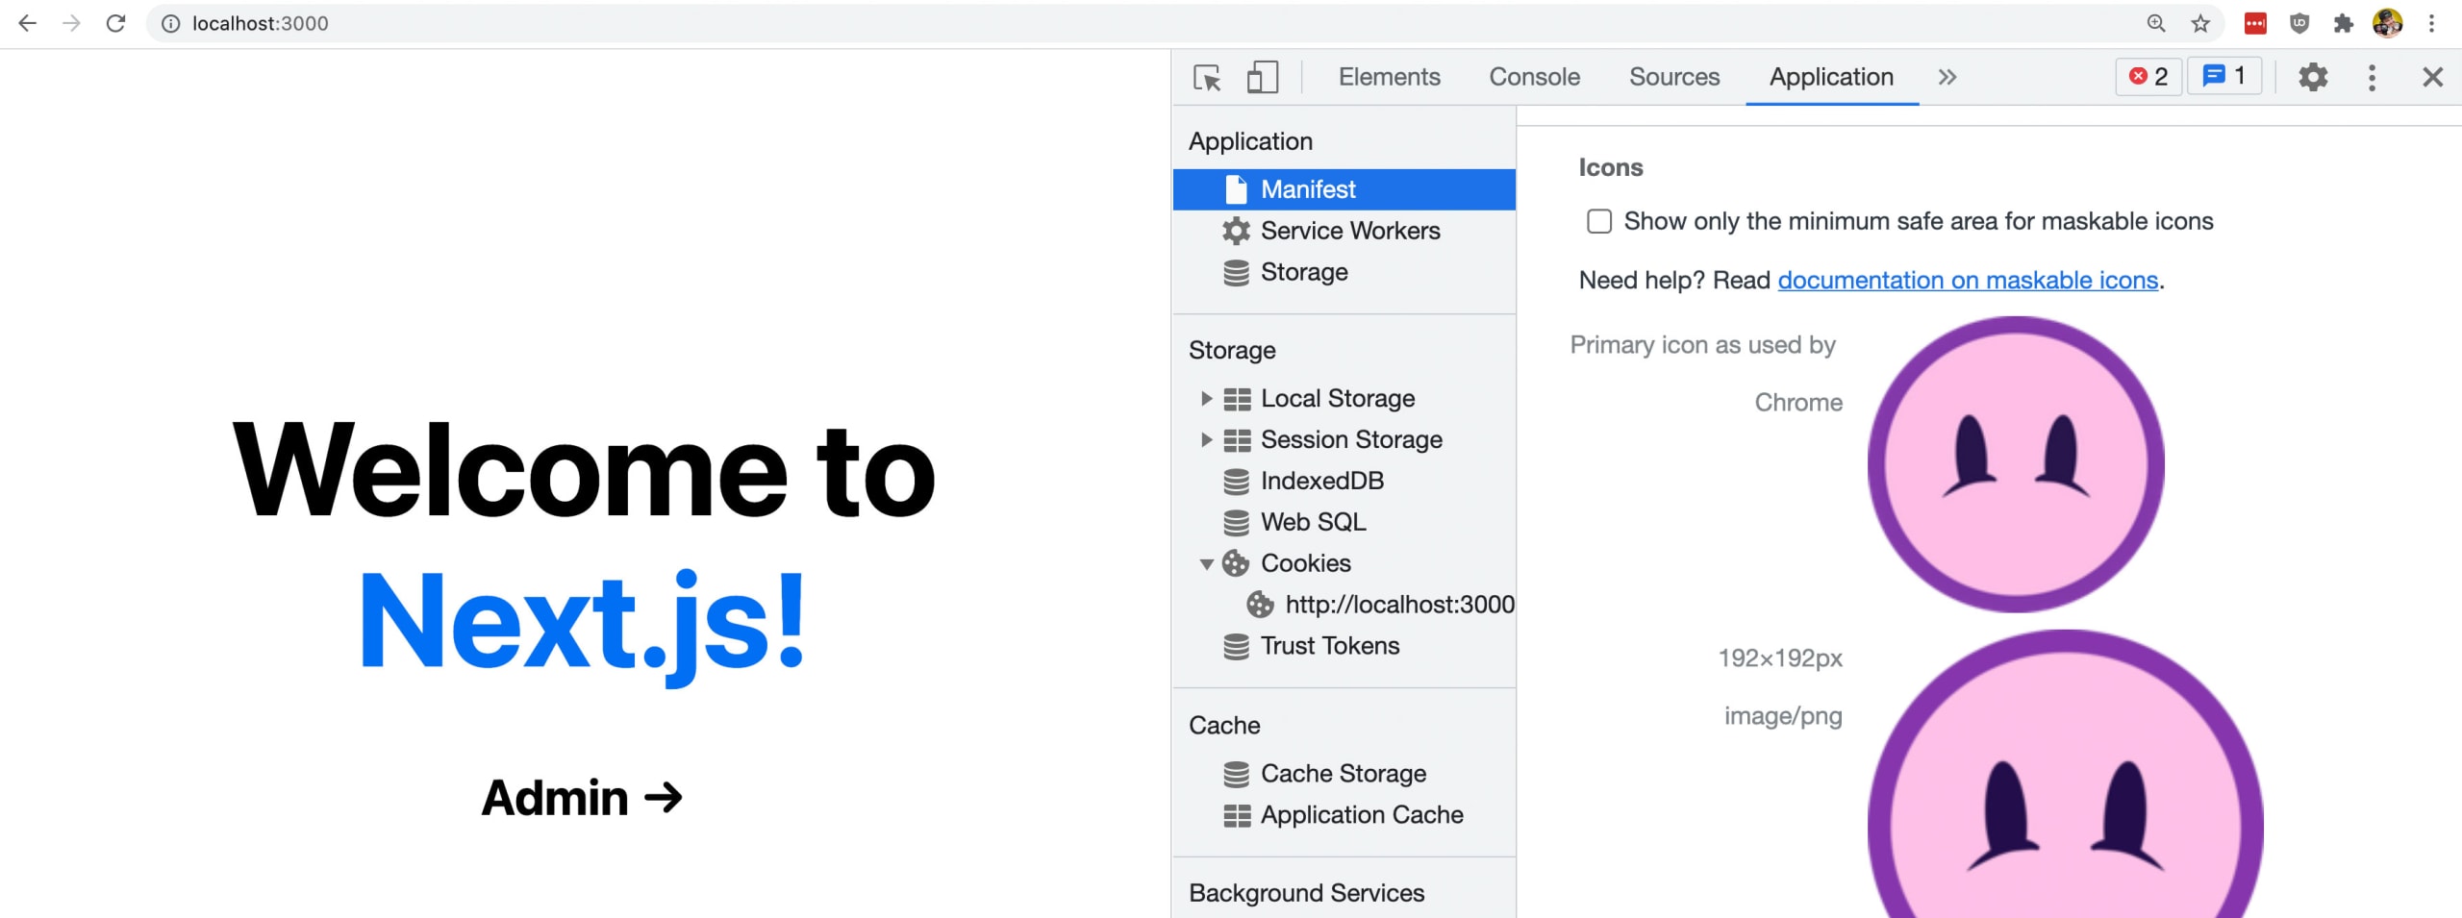Open the uBlock shield extension
This screenshot has width=2462, height=918.
[2299, 23]
